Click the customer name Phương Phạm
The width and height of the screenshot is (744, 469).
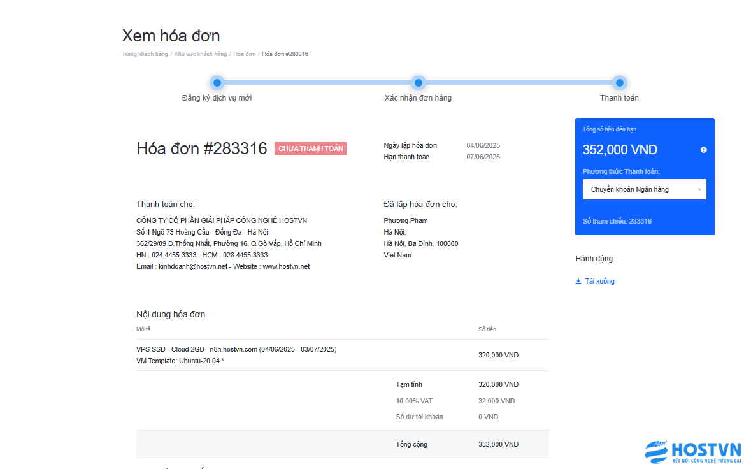(406, 220)
